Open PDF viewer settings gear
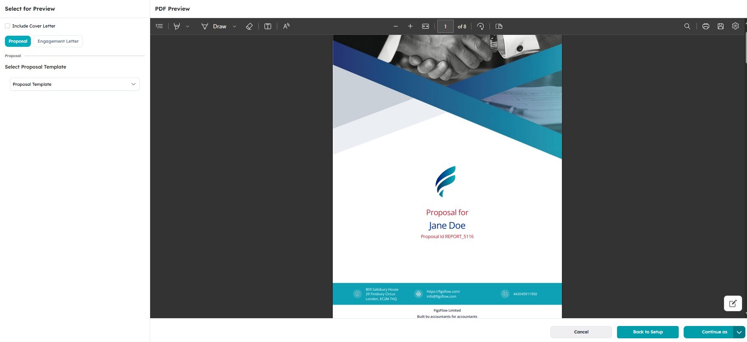 pyautogui.click(x=735, y=26)
